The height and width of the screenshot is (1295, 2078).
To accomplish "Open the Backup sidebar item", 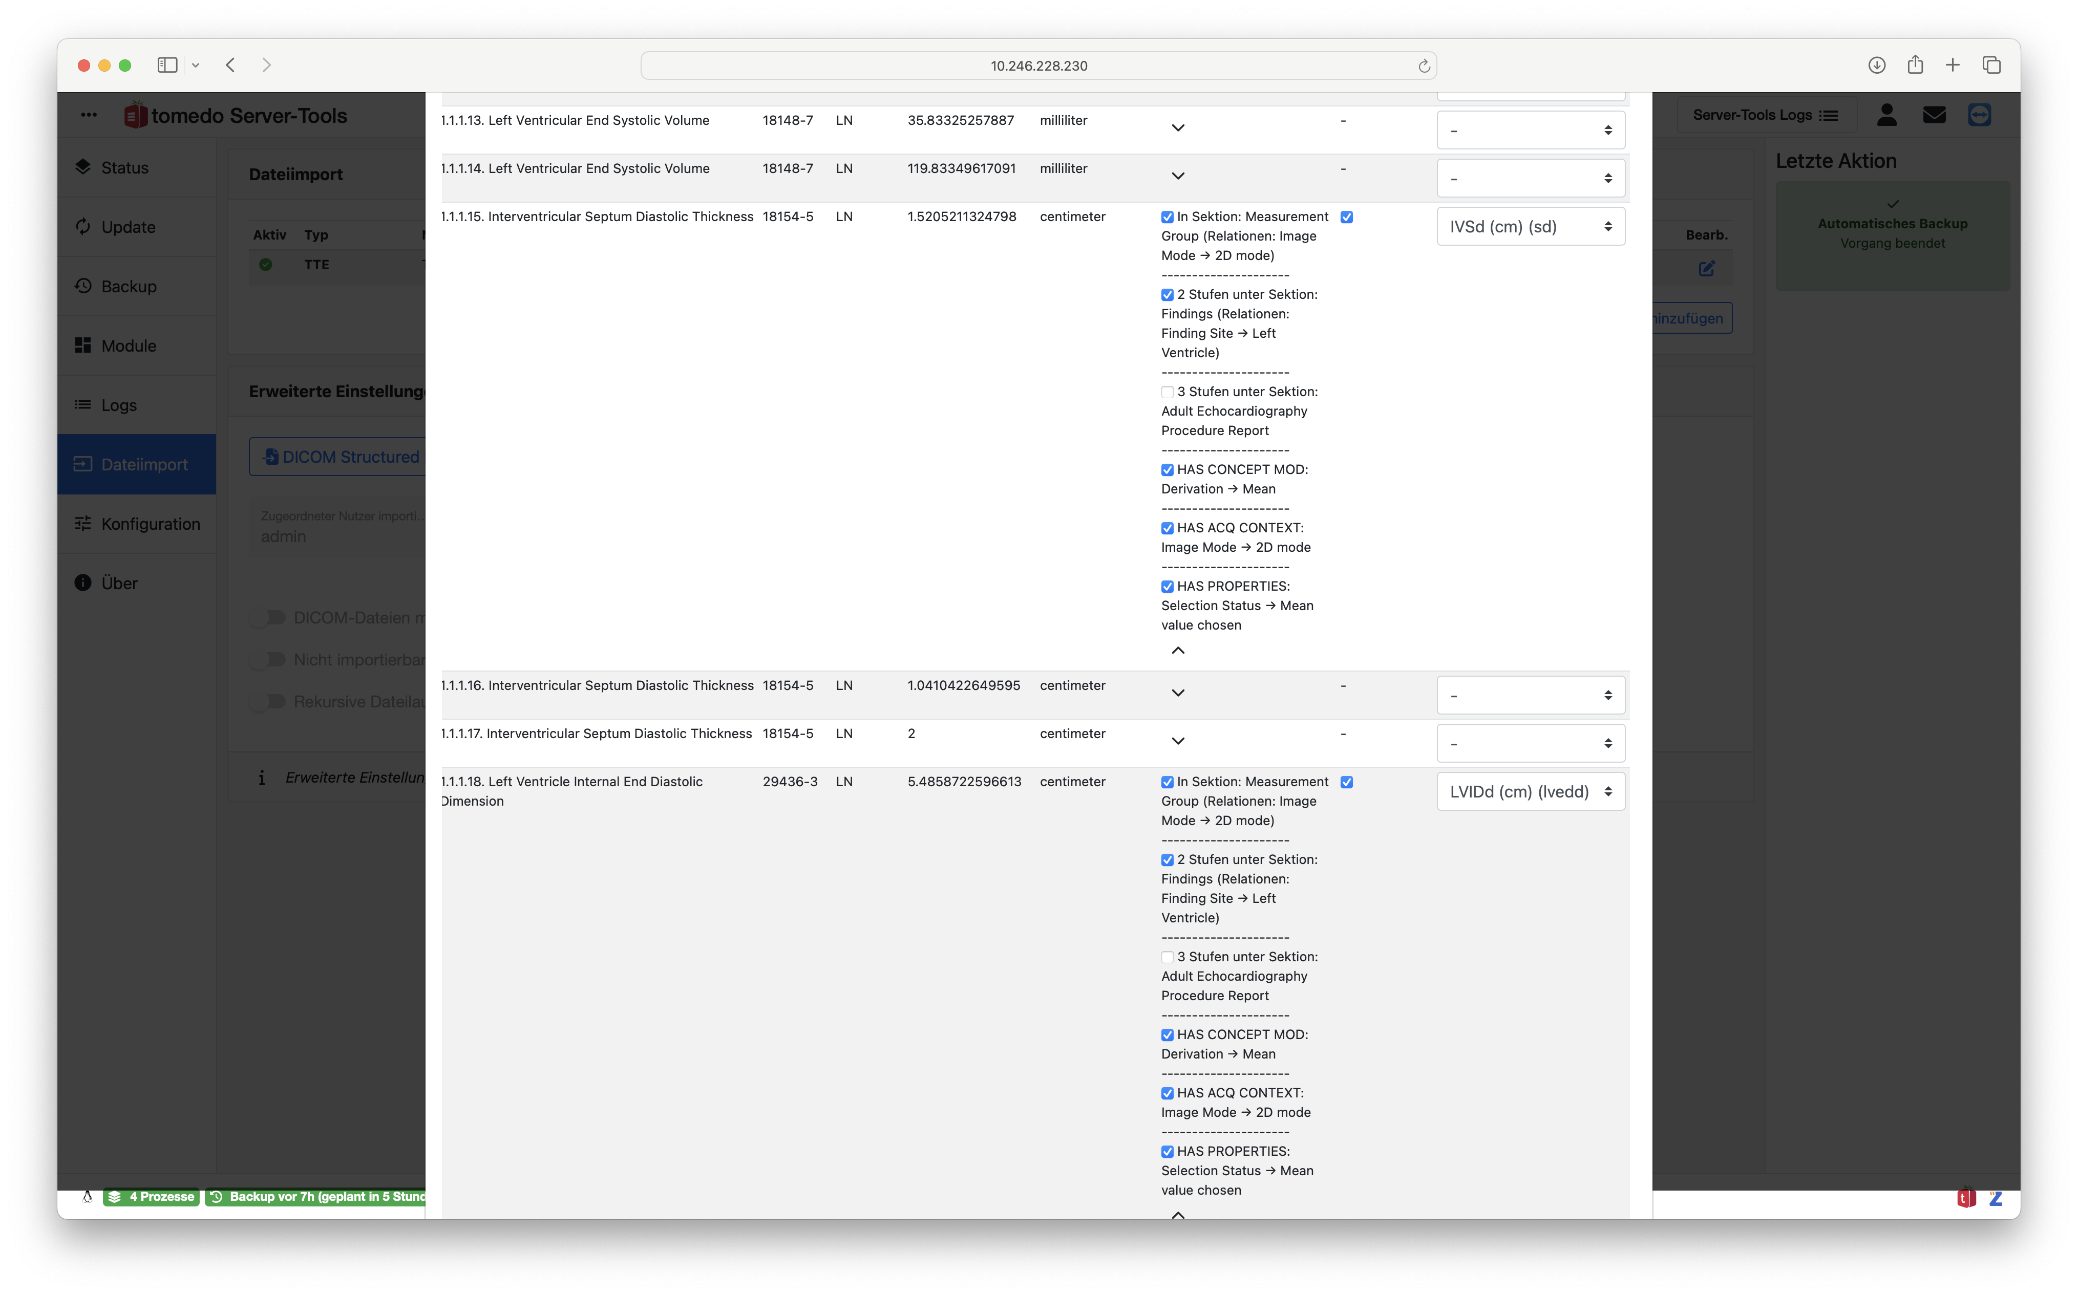I will tap(136, 286).
